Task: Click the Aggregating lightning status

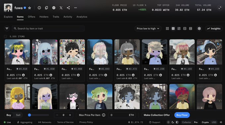Action: 25,122
